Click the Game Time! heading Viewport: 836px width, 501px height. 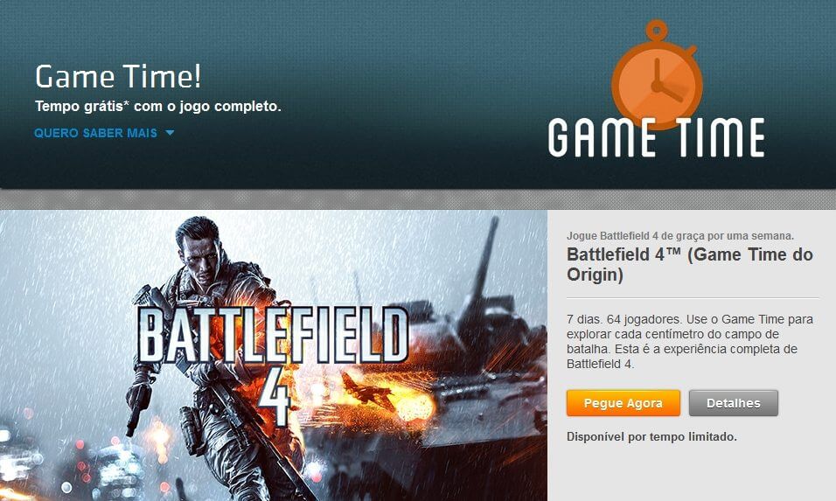pos(118,76)
